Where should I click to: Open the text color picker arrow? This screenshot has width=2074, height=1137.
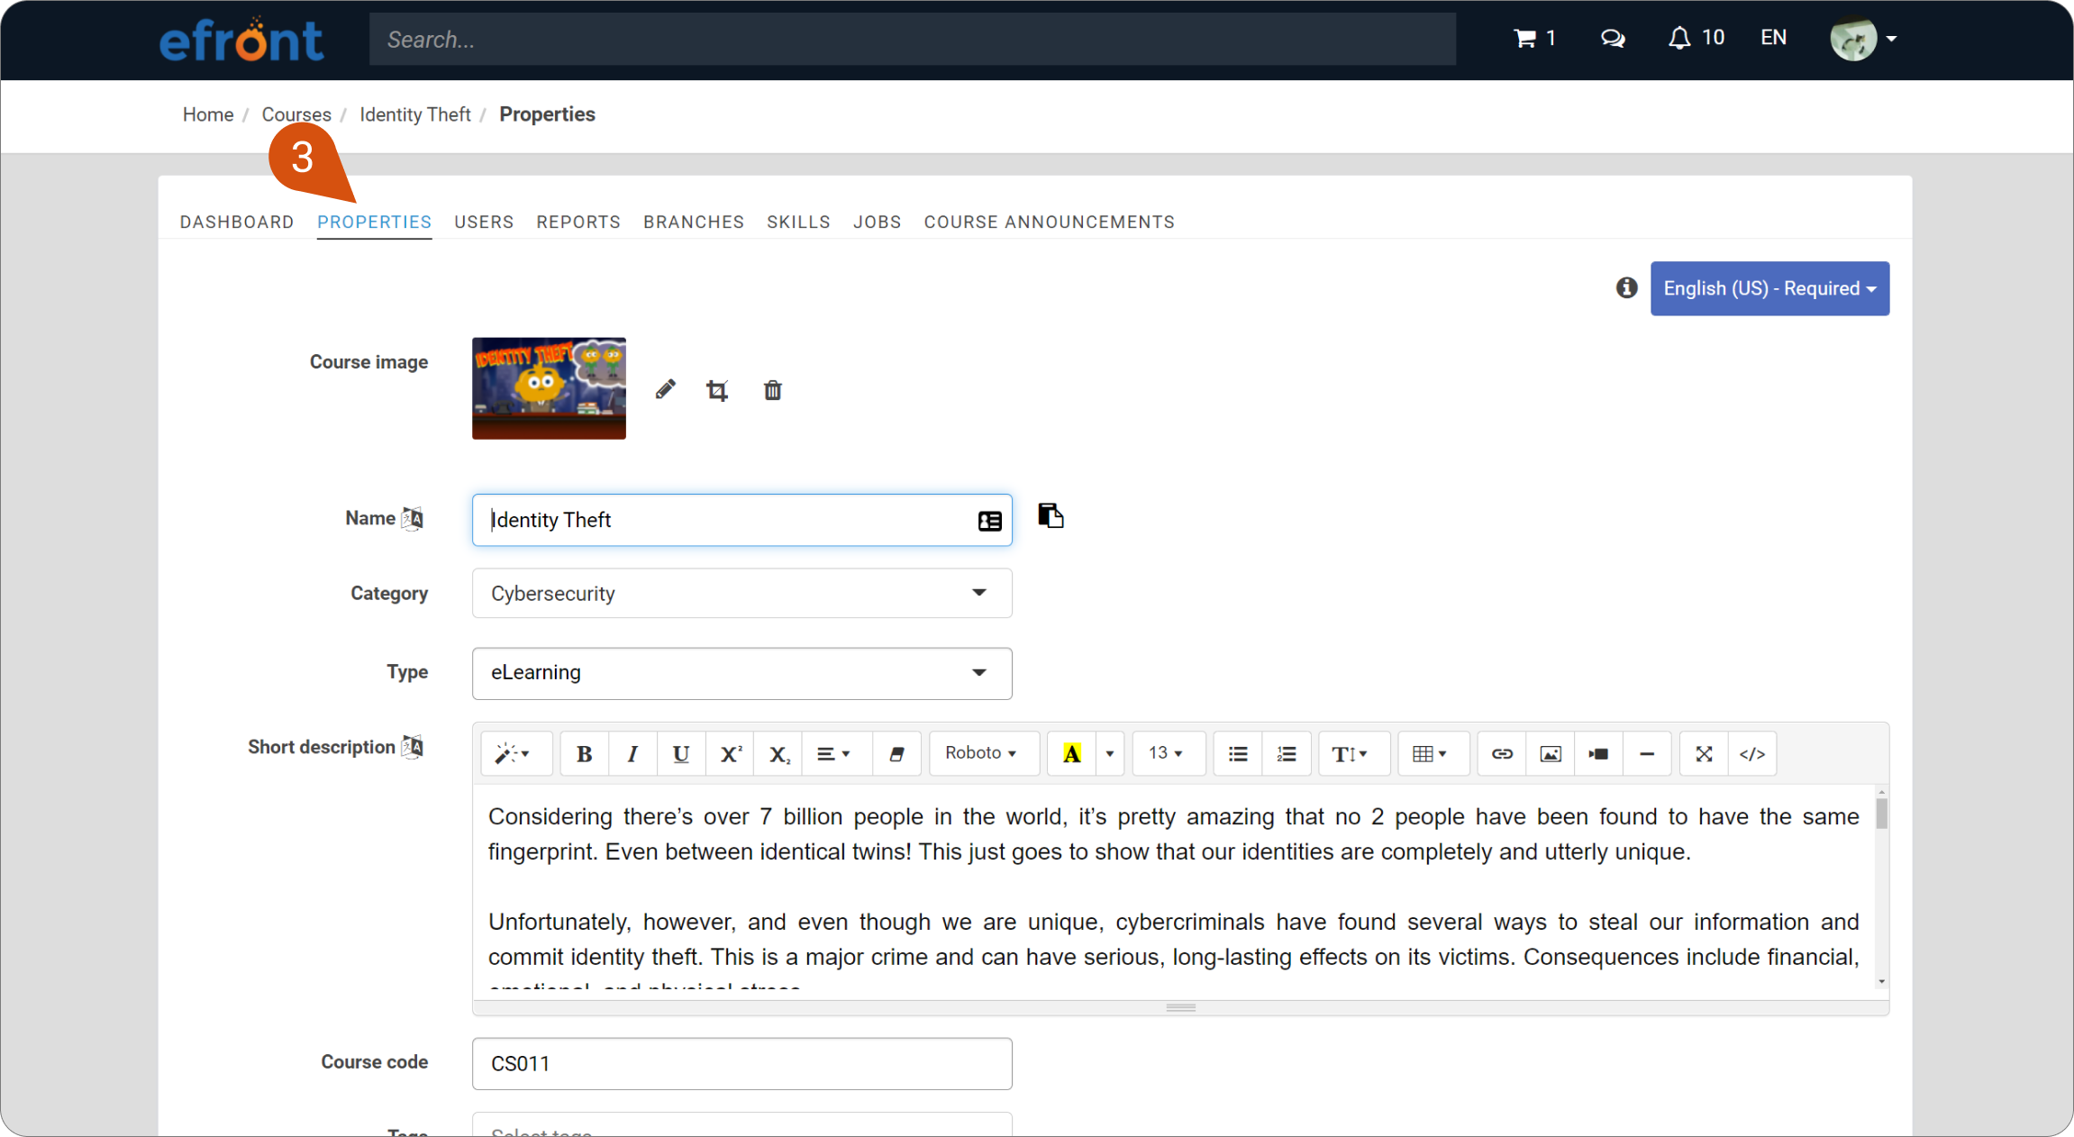(x=1110, y=754)
